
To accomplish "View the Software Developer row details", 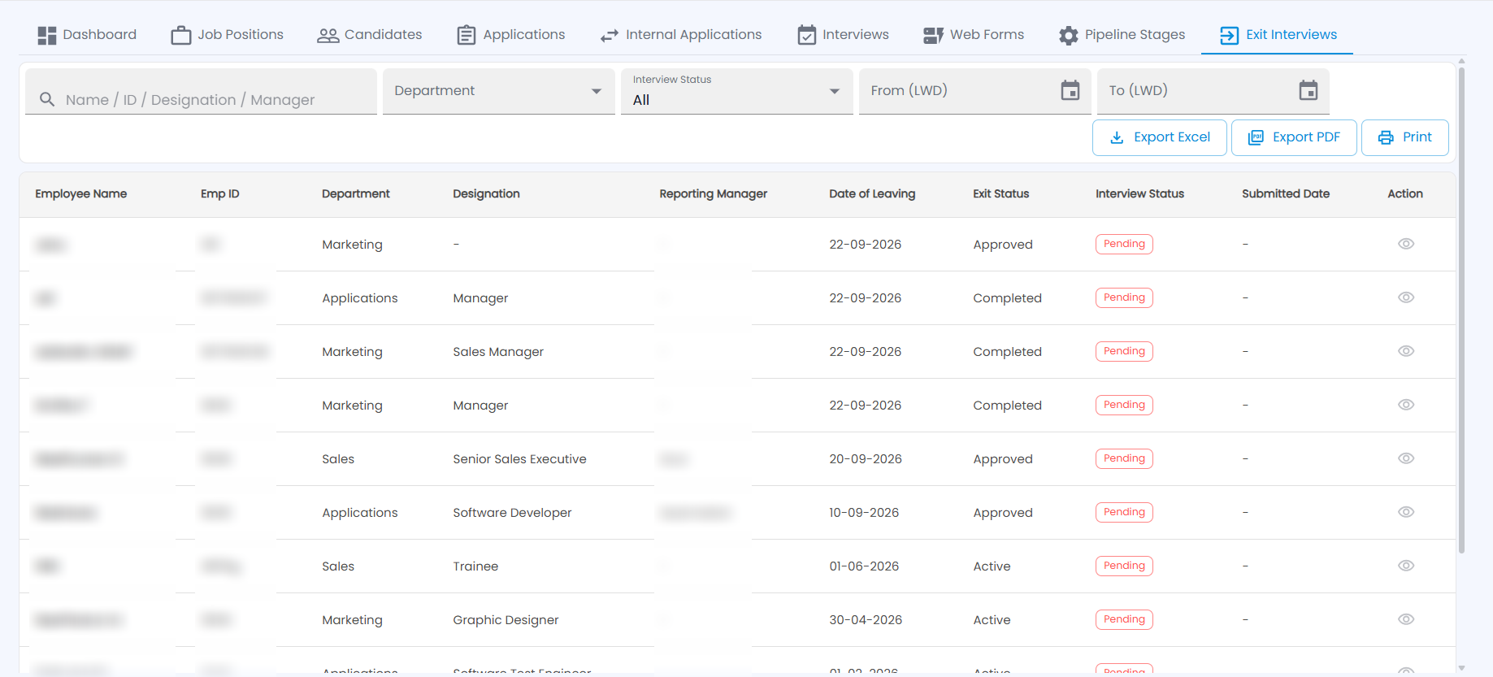I will 1406,512.
